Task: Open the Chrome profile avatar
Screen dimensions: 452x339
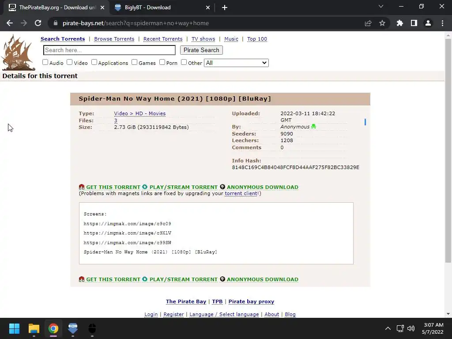Action: click(x=428, y=23)
